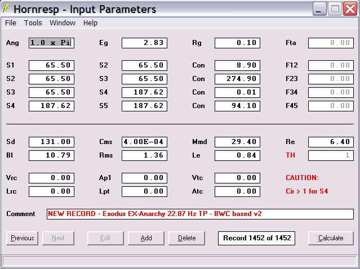This screenshot has width=360, height=269.
Task: Select the Ang field showing 1.0 x Pi
Action: pyautogui.click(x=51, y=43)
